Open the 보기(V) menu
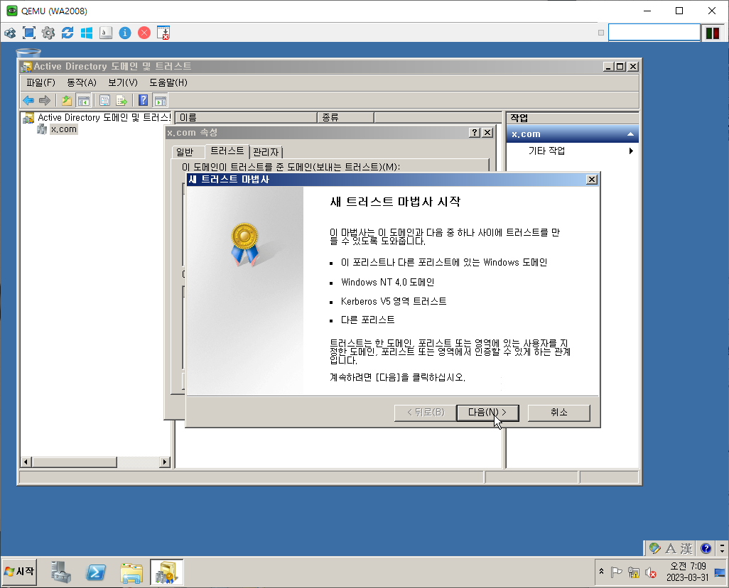The image size is (729, 588). [x=123, y=82]
